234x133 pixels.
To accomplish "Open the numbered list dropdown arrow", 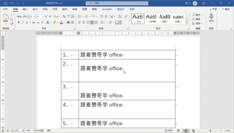I will point(90,17).
